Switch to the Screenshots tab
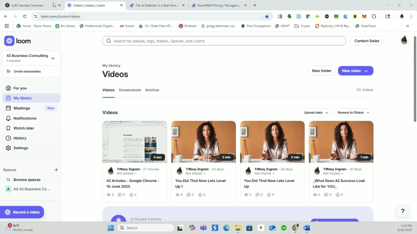 point(130,90)
